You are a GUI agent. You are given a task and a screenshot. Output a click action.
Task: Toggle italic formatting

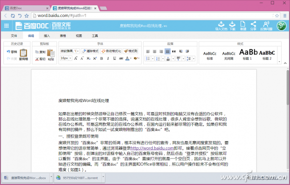pyautogui.click(x=108, y=58)
